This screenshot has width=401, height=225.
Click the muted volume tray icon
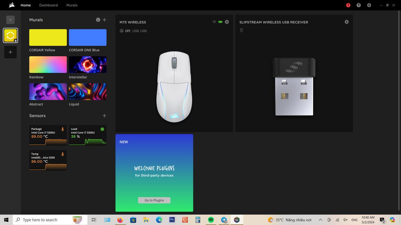click(346, 220)
